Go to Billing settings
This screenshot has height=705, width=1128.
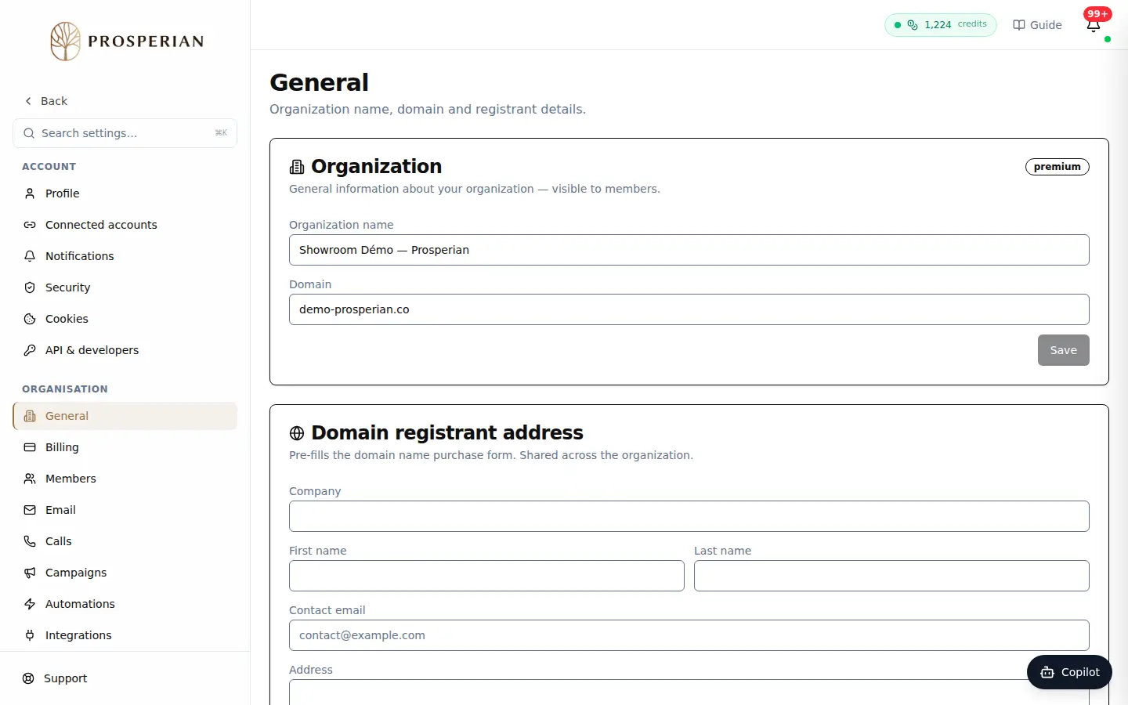(125, 447)
